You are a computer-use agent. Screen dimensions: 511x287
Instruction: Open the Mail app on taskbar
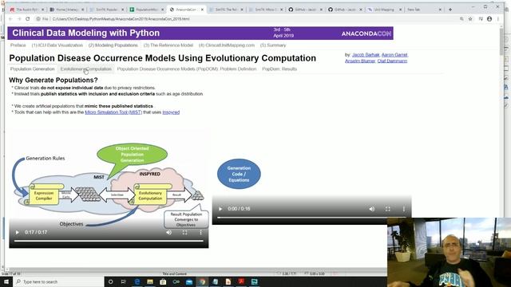(x=189, y=281)
